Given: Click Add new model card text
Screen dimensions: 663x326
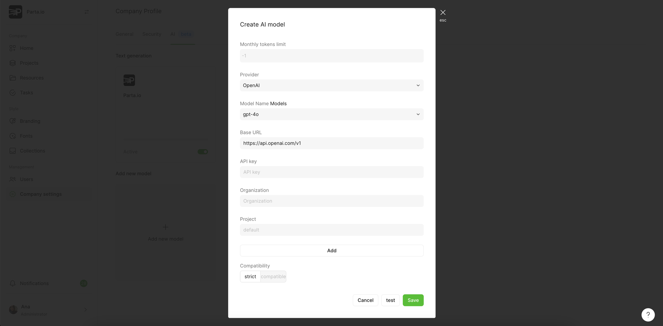Looking at the screenshot, I should (165, 239).
